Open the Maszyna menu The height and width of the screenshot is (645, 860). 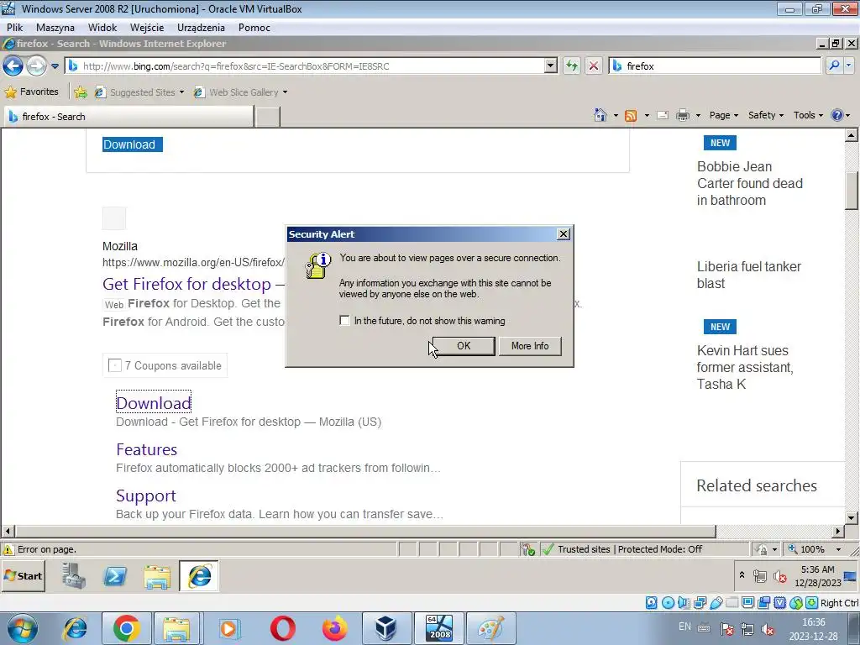coord(55,28)
